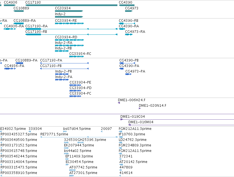The image size is (234, 177).
Task: Select the CG33934-PC protein feature
Action: [75, 96]
